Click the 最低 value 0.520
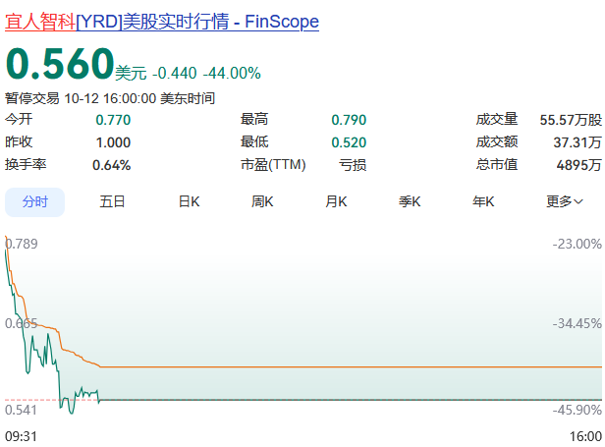Viewport: 605px width, 447px height. point(349,142)
